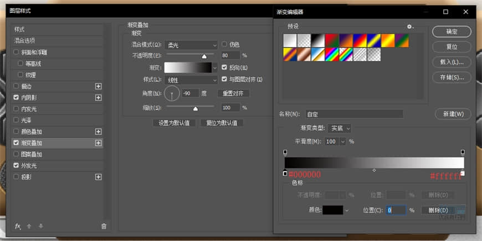The height and width of the screenshot is (241, 482).
Task: Click the 重置对齐 button
Action: click(x=233, y=93)
